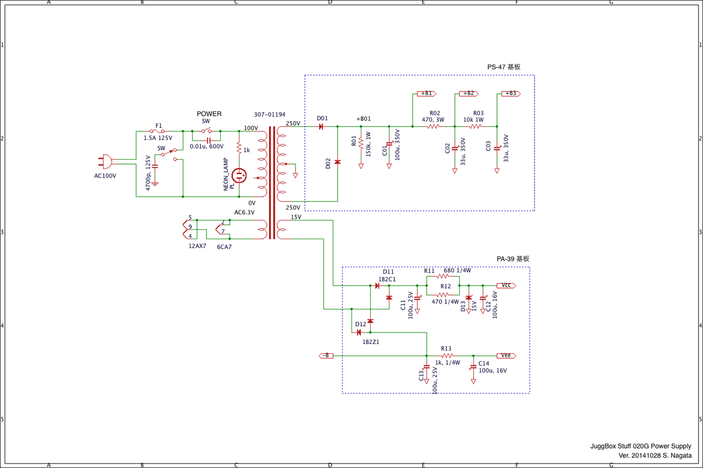Select the 307-01194 transformer core
The image size is (703, 468).
point(272,183)
